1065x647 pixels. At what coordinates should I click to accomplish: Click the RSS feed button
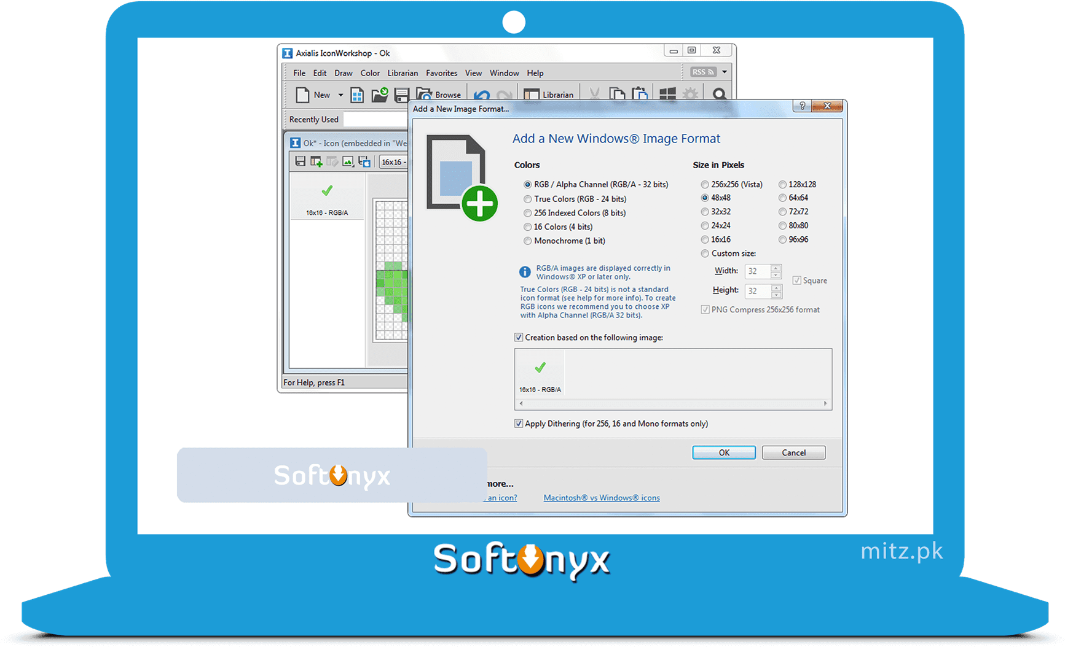coord(703,72)
